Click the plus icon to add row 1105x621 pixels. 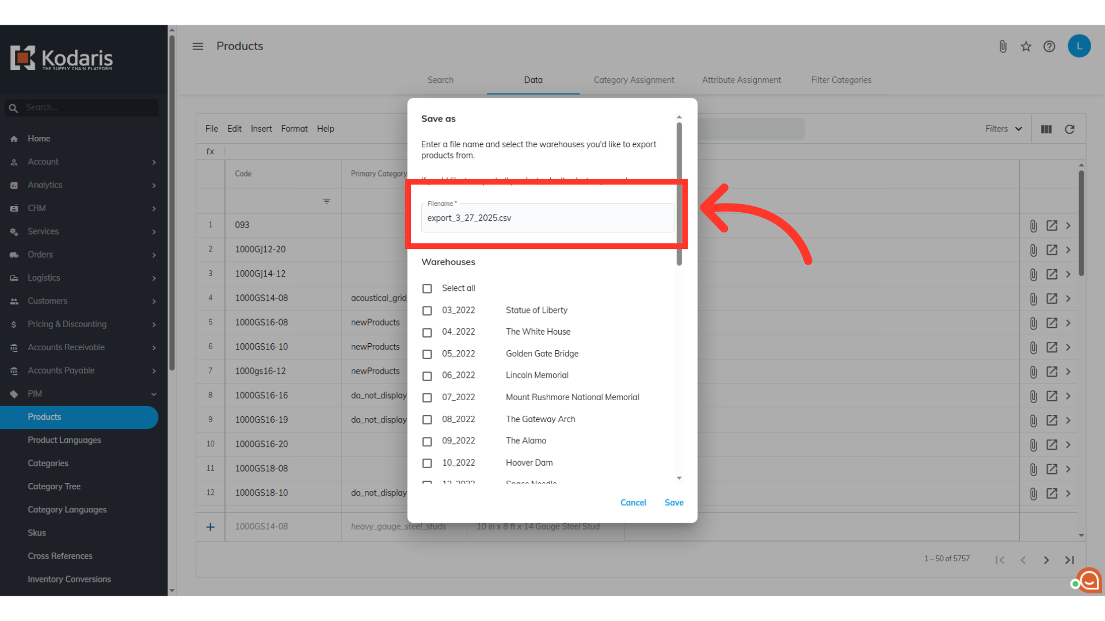211,527
